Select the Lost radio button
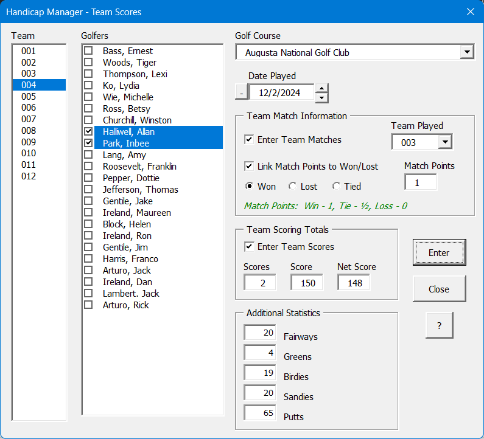 292,186
